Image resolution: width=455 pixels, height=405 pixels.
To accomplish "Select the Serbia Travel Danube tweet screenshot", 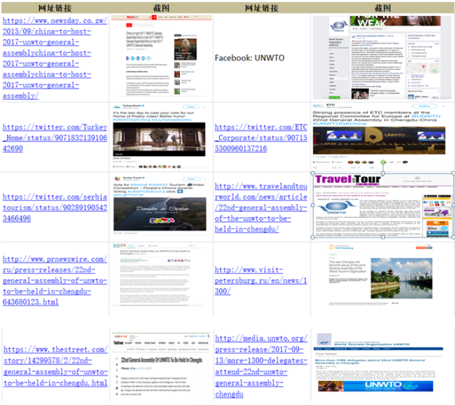I will point(160,205).
